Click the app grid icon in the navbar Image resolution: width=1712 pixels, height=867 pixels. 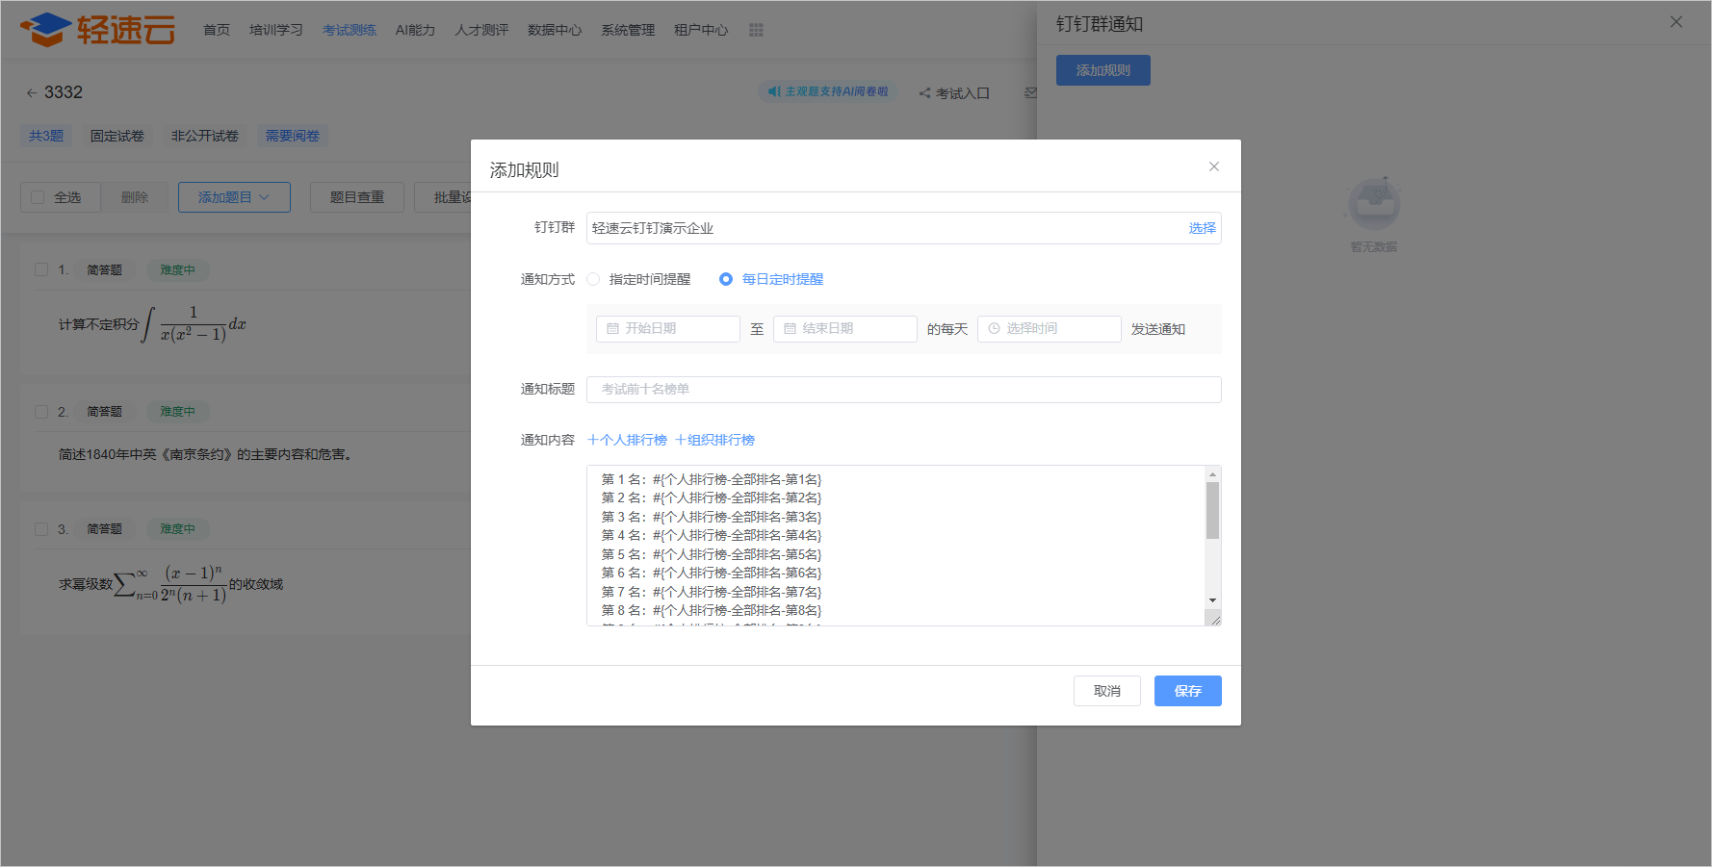(756, 31)
